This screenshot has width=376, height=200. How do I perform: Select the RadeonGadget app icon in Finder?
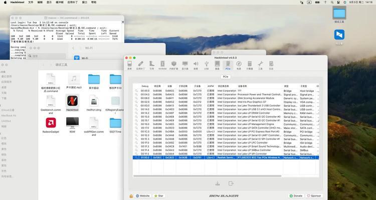click(51, 122)
